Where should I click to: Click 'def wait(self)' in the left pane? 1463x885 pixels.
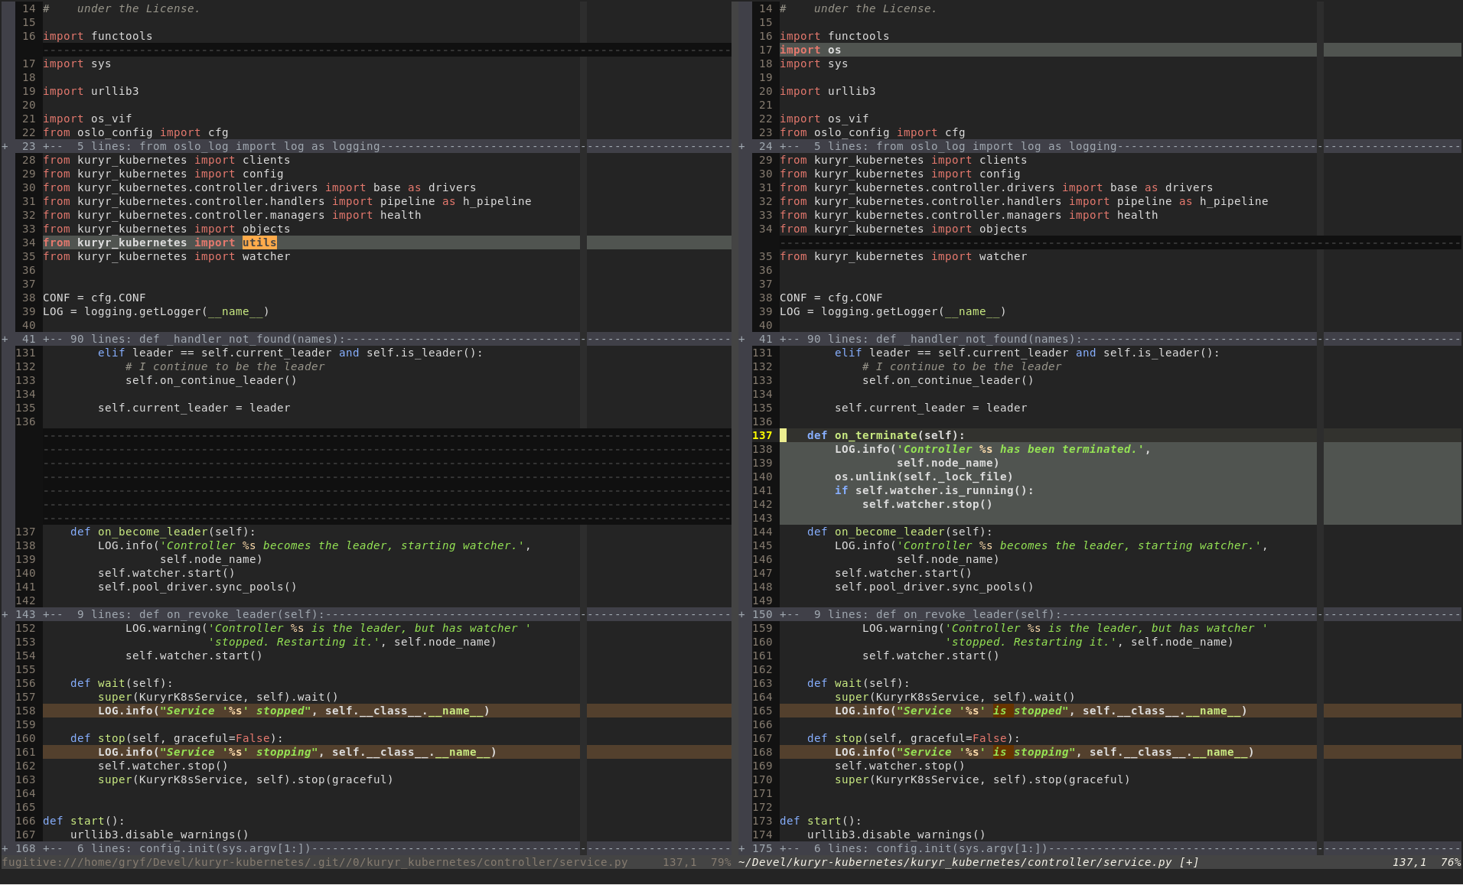click(121, 683)
